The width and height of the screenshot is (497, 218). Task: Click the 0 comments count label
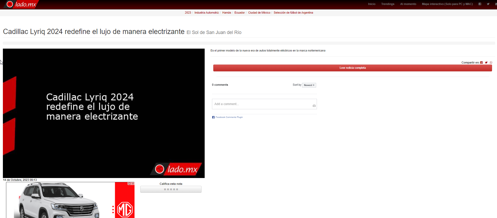coord(220,85)
